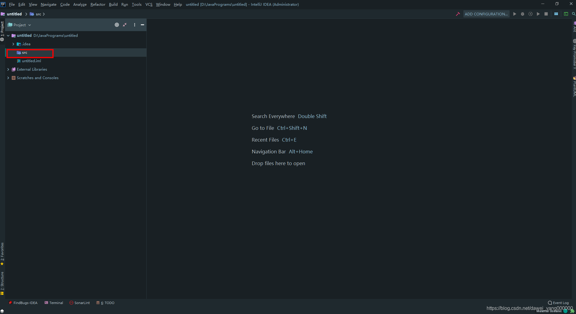Click the Run play icon next to Add Configuration
This screenshot has height=314, width=576.
pos(515,14)
